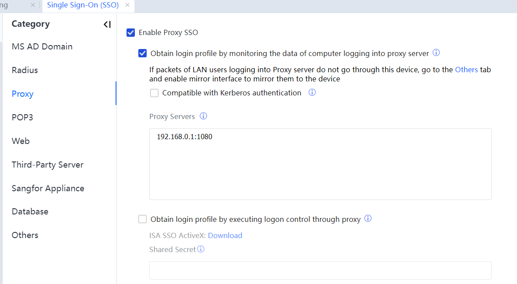Uncheck obtain login profile by monitoring data
The image size is (517, 284).
tap(142, 53)
